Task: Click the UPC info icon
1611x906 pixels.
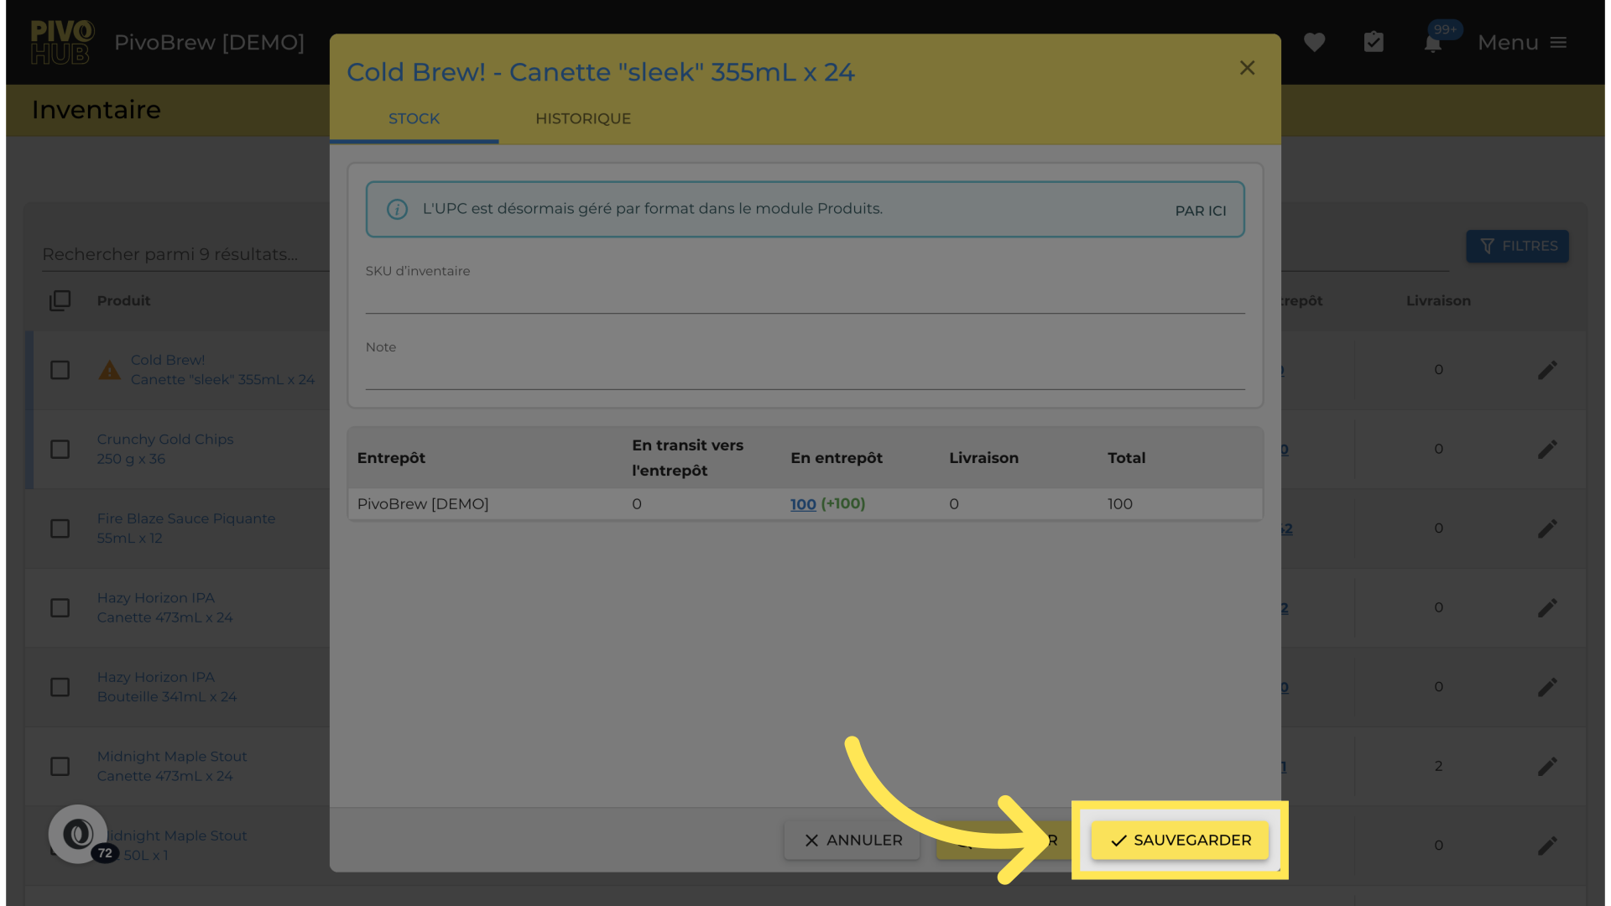Action: click(x=397, y=209)
